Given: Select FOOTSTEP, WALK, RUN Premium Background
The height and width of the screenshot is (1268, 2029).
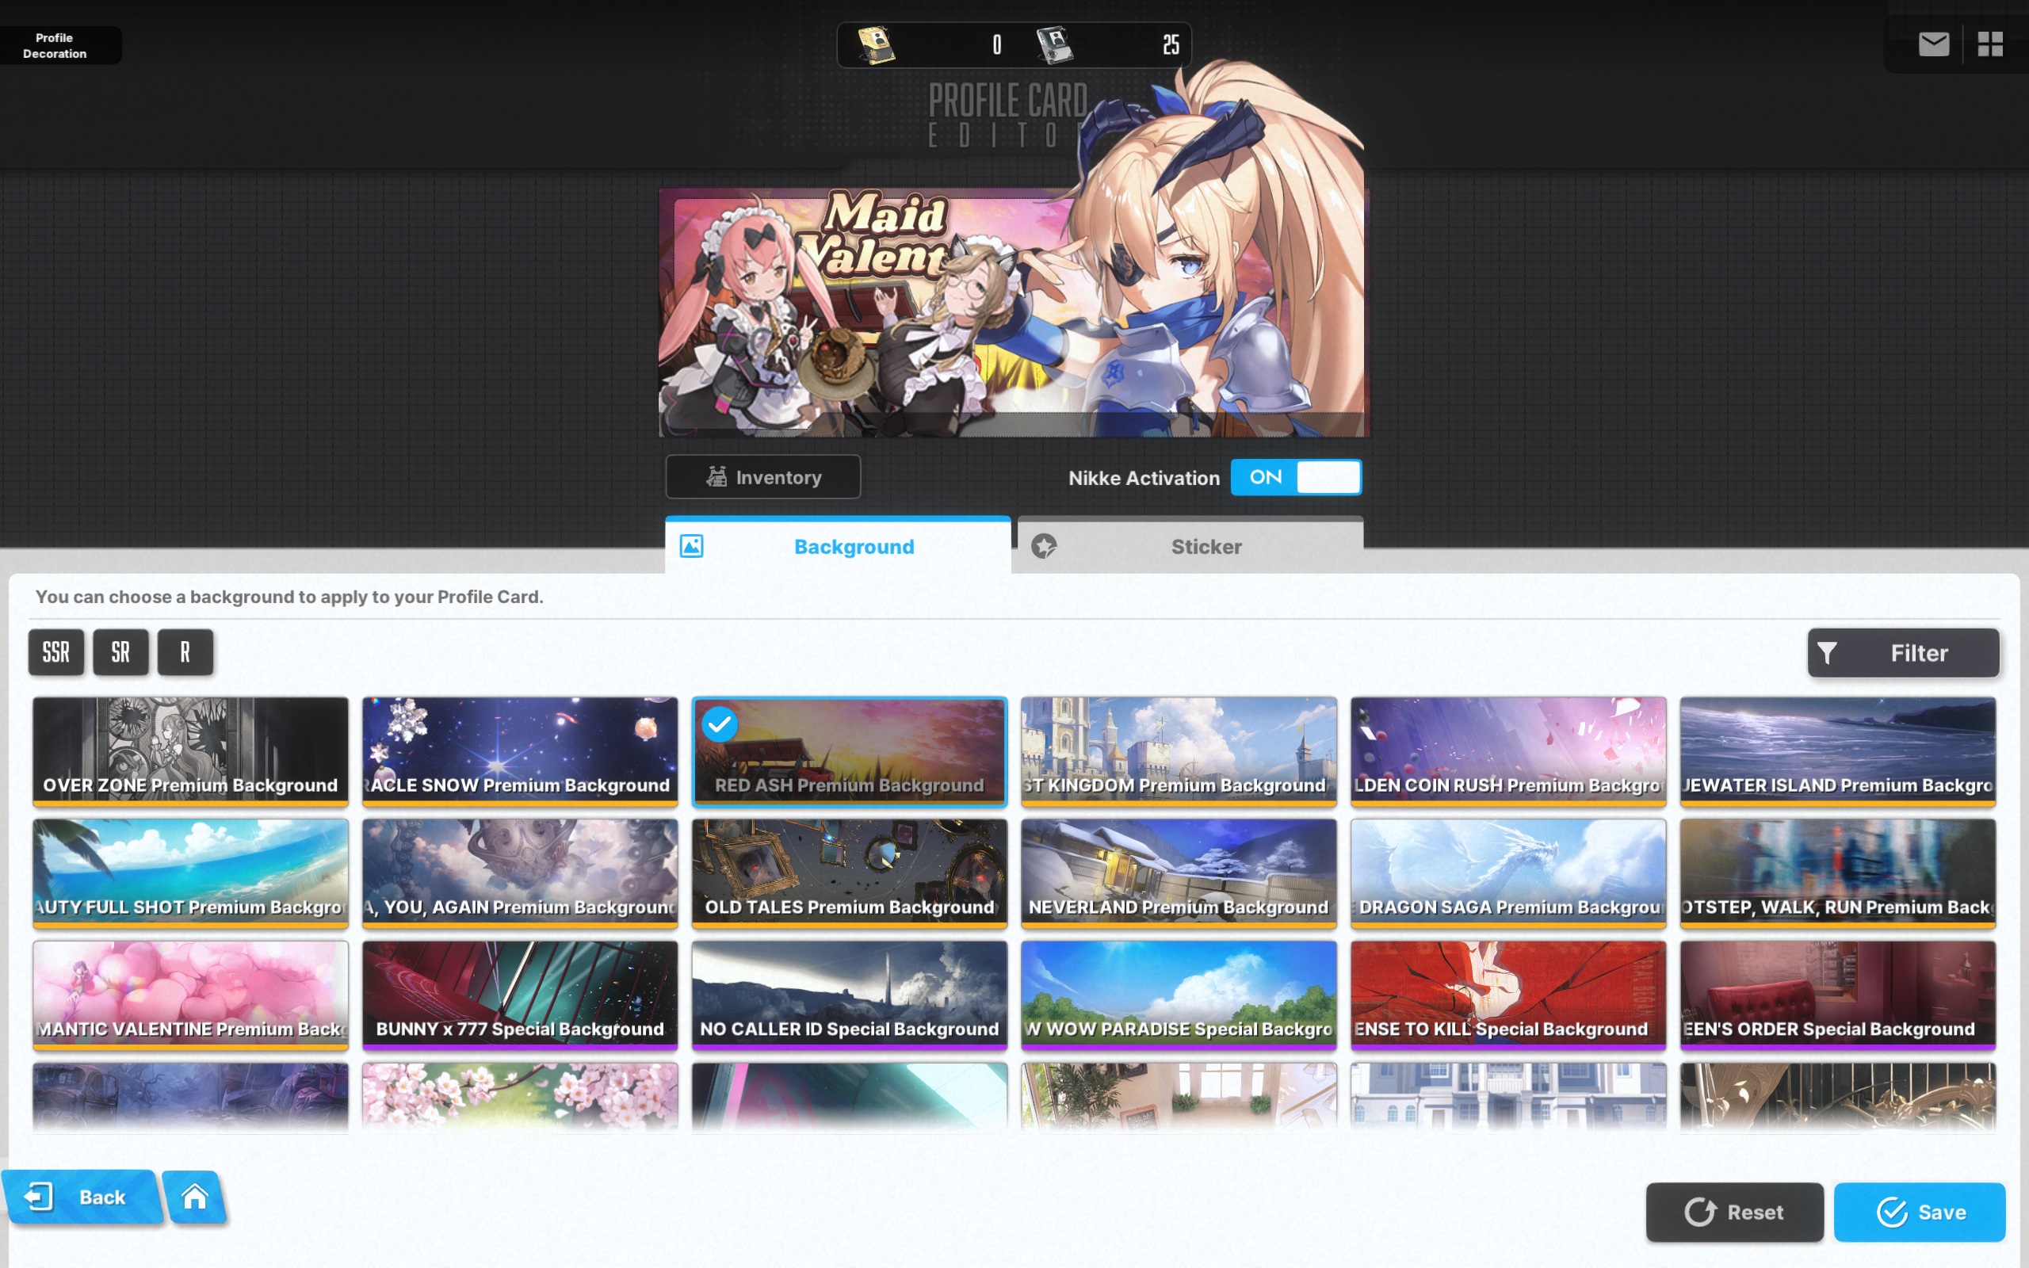Looking at the screenshot, I should 1838,873.
